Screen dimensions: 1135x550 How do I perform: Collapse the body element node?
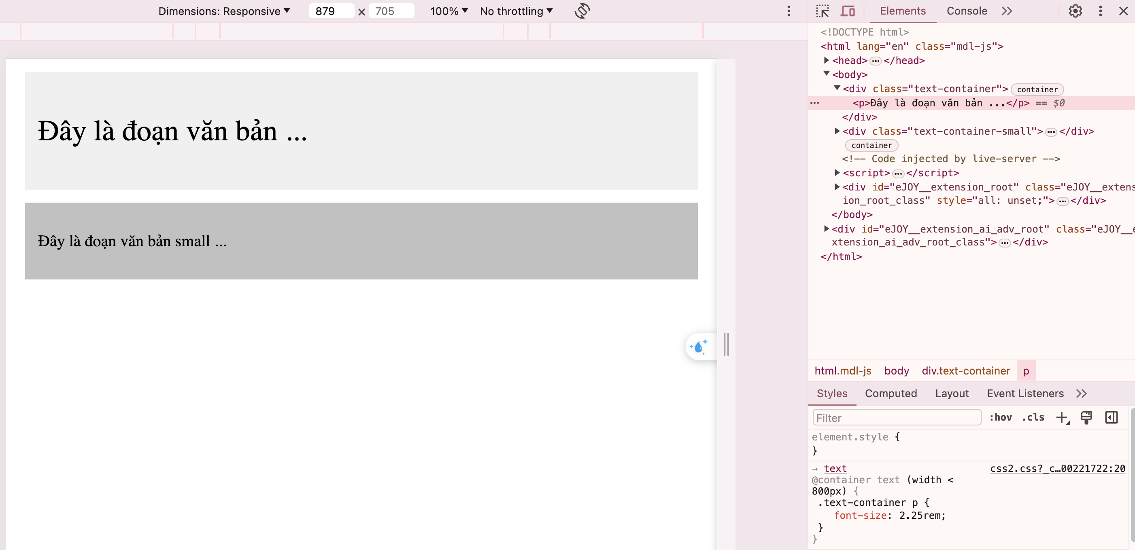[827, 74]
